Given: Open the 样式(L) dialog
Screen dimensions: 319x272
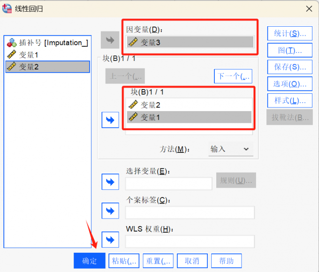Looking at the screenshot, I should pyautogui.click(x=290, y=100).
